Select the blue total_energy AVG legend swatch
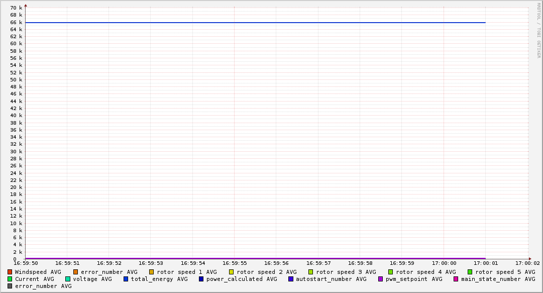 tap(126, 279)
